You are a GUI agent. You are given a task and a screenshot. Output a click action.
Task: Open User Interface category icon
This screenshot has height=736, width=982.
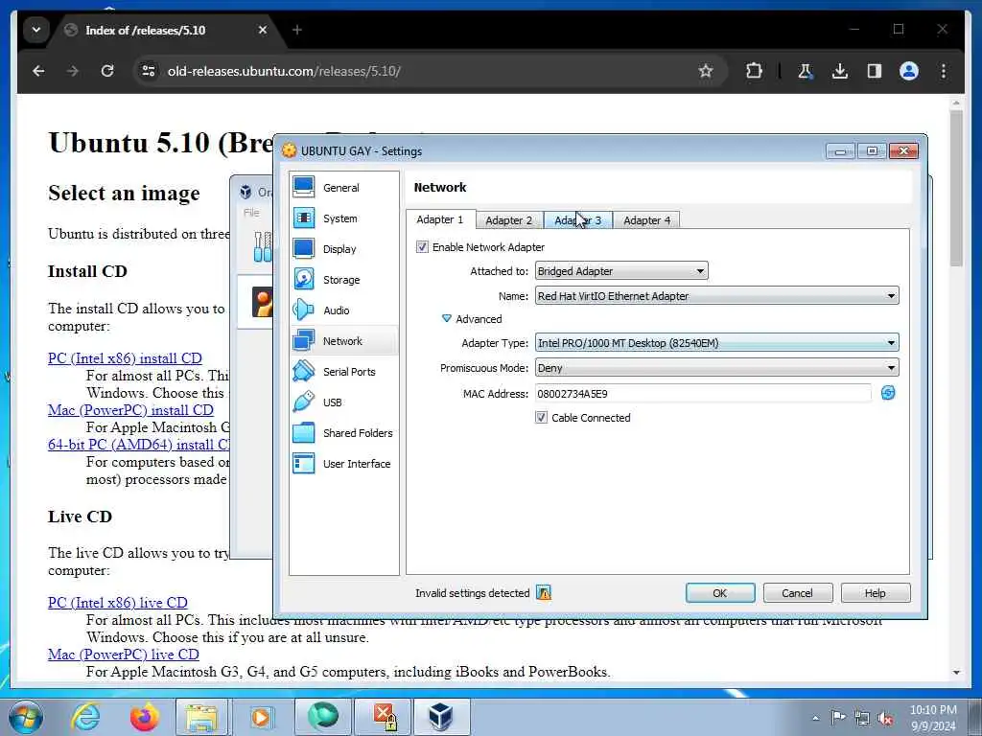304,463
